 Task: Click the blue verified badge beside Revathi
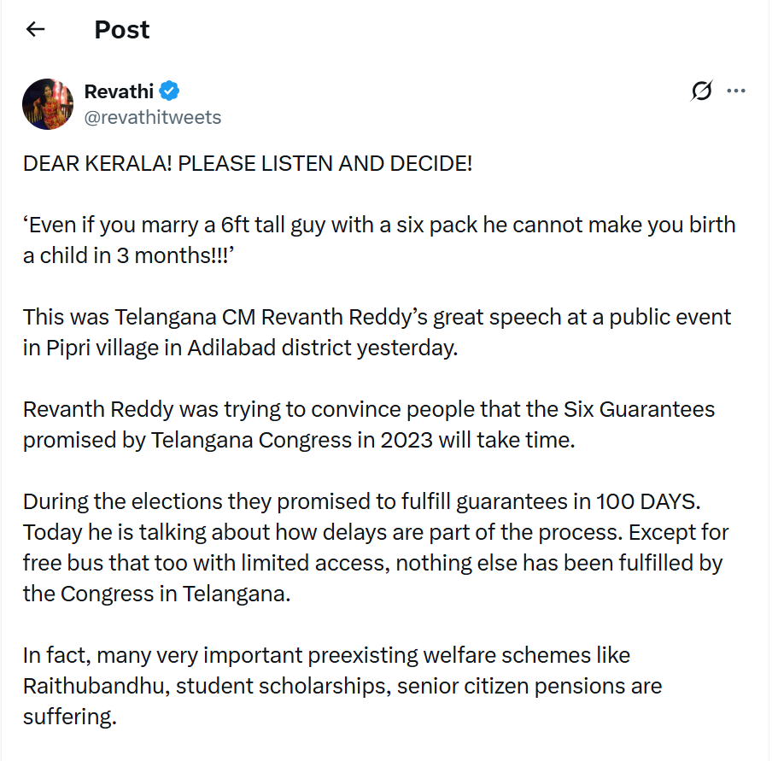click(x=169, y=91)
